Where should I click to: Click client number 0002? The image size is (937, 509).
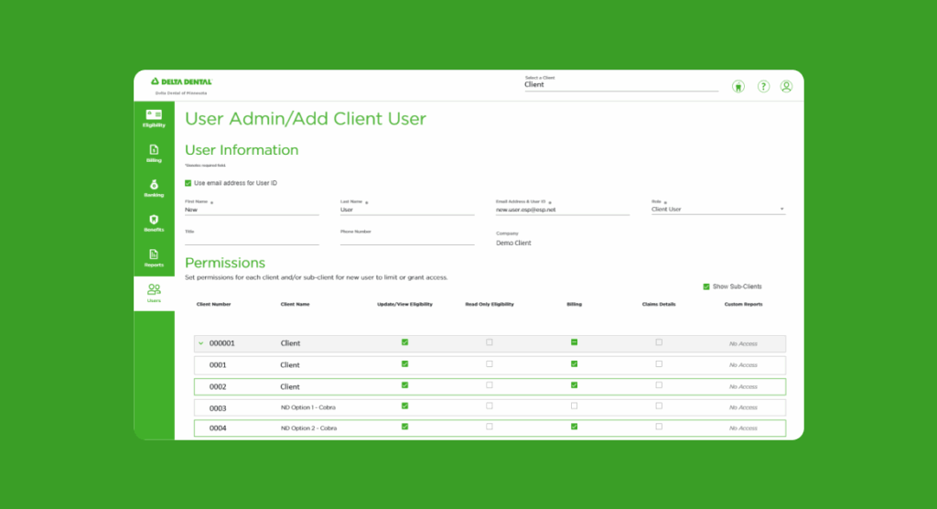pyautogui.click(x=218, y=387)
